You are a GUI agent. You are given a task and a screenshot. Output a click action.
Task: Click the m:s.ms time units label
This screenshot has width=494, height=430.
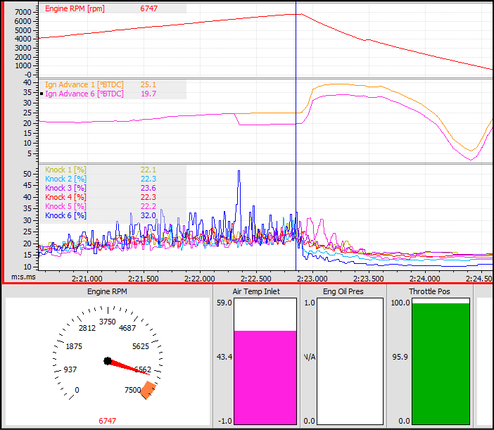(23, 277)
